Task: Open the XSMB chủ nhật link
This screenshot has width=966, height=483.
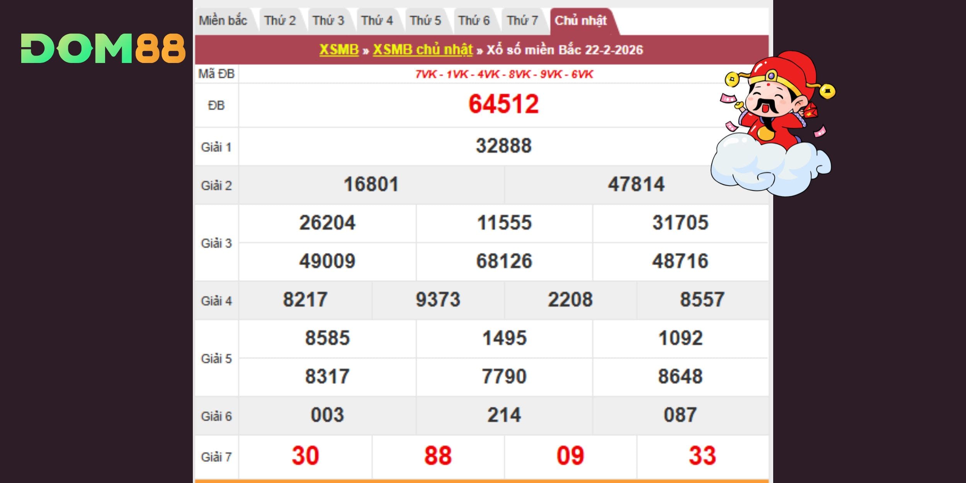Action: click(422, 50)
